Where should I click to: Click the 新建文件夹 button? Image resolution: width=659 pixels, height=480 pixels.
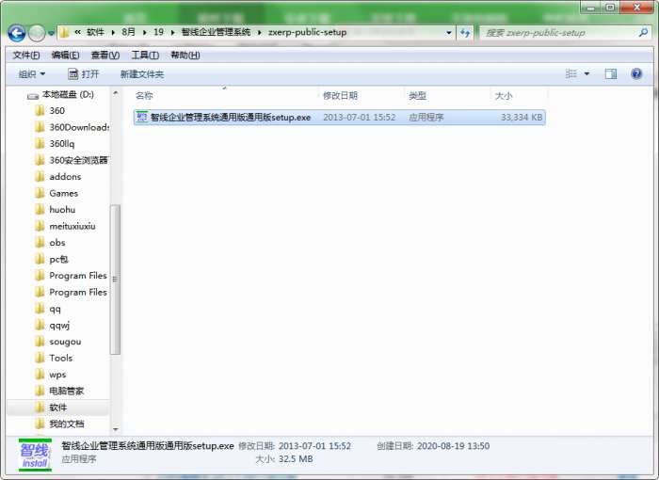point(142,74)
